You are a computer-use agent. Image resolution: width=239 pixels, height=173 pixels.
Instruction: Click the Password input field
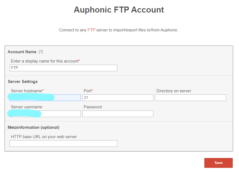[x=118, y=114]
